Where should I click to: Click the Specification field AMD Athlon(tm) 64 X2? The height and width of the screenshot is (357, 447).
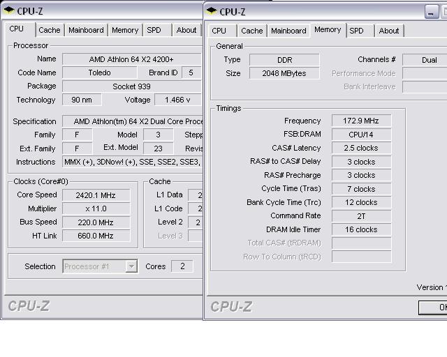132,121
